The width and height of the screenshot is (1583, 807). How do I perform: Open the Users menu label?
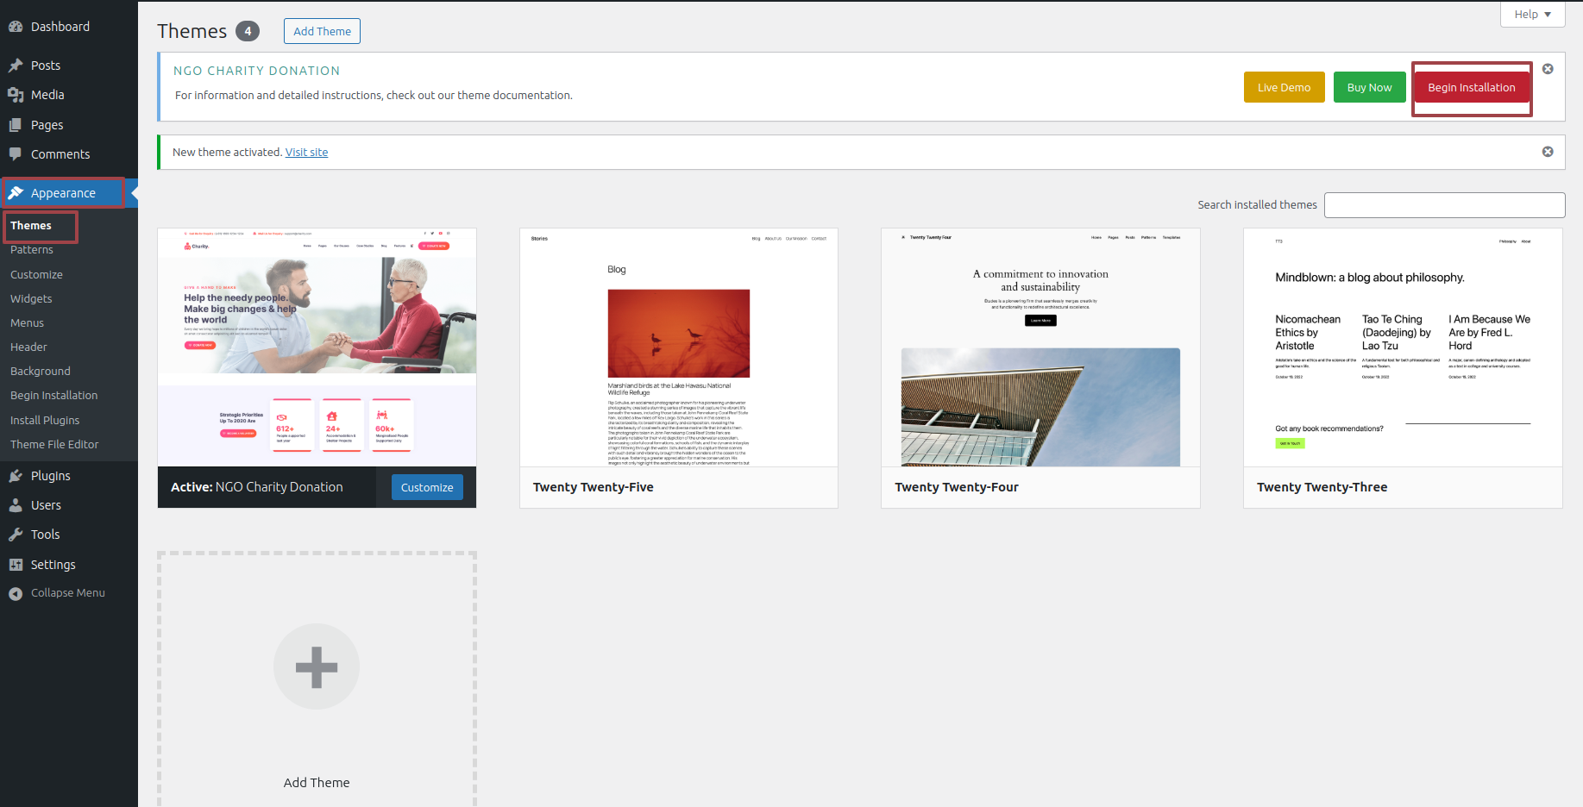click(46, 505)
